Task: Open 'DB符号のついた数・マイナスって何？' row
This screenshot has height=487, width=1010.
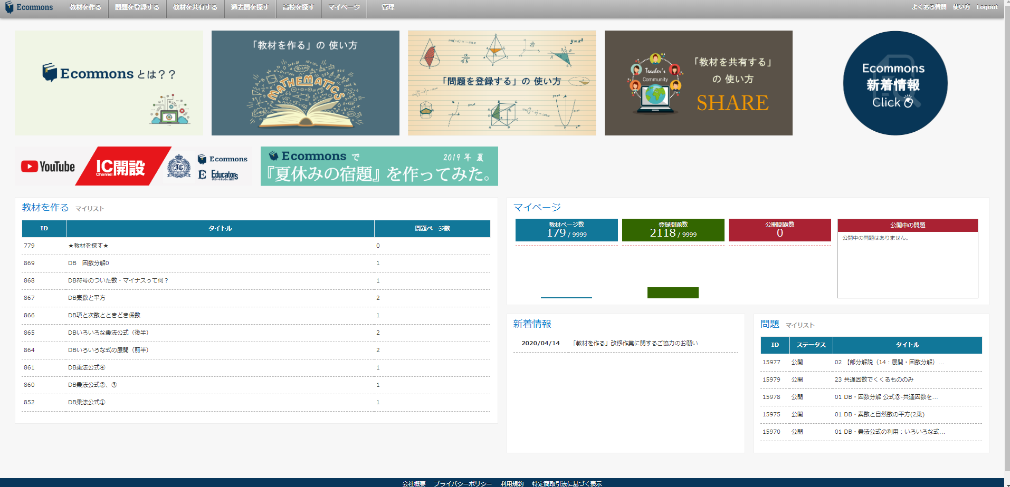Action: 256,281
